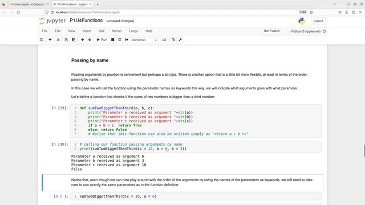This screenshot has width=365, height=205.
Task: Open the browser extensions icon
Action: (x=354, y=12)
